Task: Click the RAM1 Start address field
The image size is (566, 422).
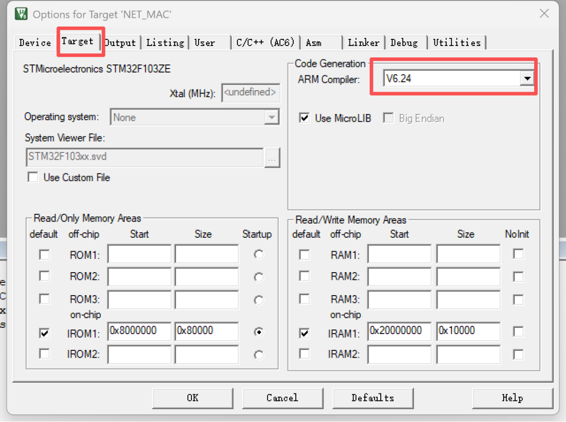Action: click(x=400, y=254)
